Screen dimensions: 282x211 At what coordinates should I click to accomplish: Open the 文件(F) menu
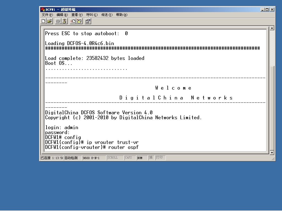[x=47, y=15]
